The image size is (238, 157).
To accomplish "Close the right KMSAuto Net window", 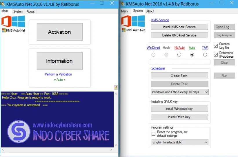I will (232, 3).
